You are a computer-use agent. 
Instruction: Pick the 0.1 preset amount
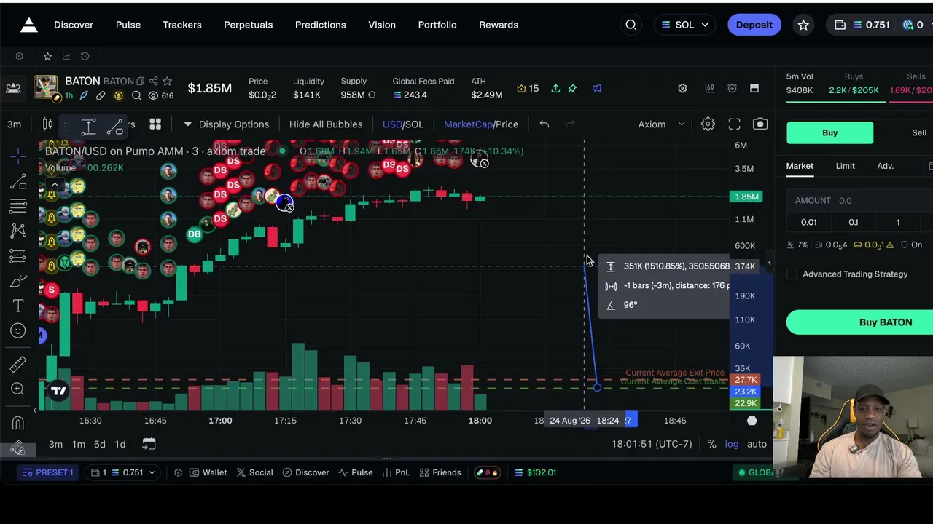point(854,222)
